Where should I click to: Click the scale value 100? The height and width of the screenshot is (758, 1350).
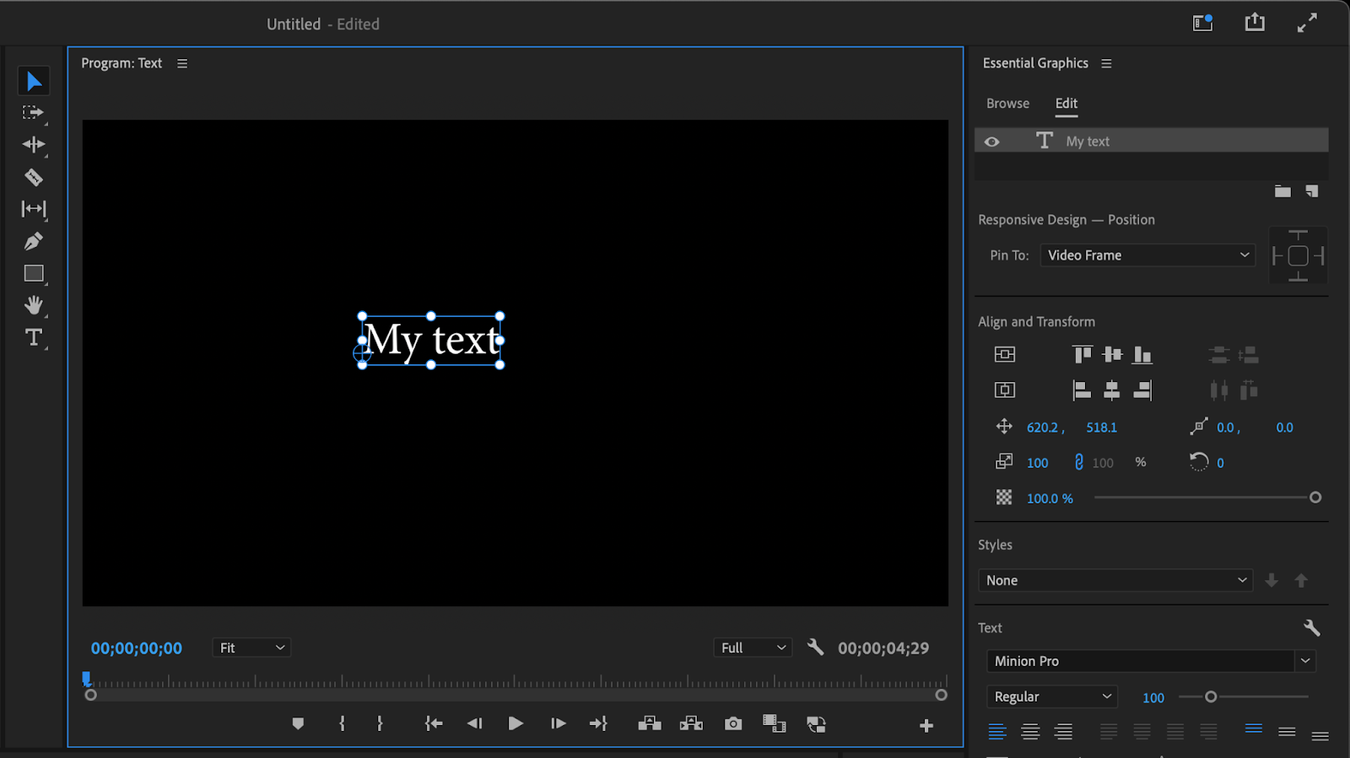click(x=1037, y=463)
